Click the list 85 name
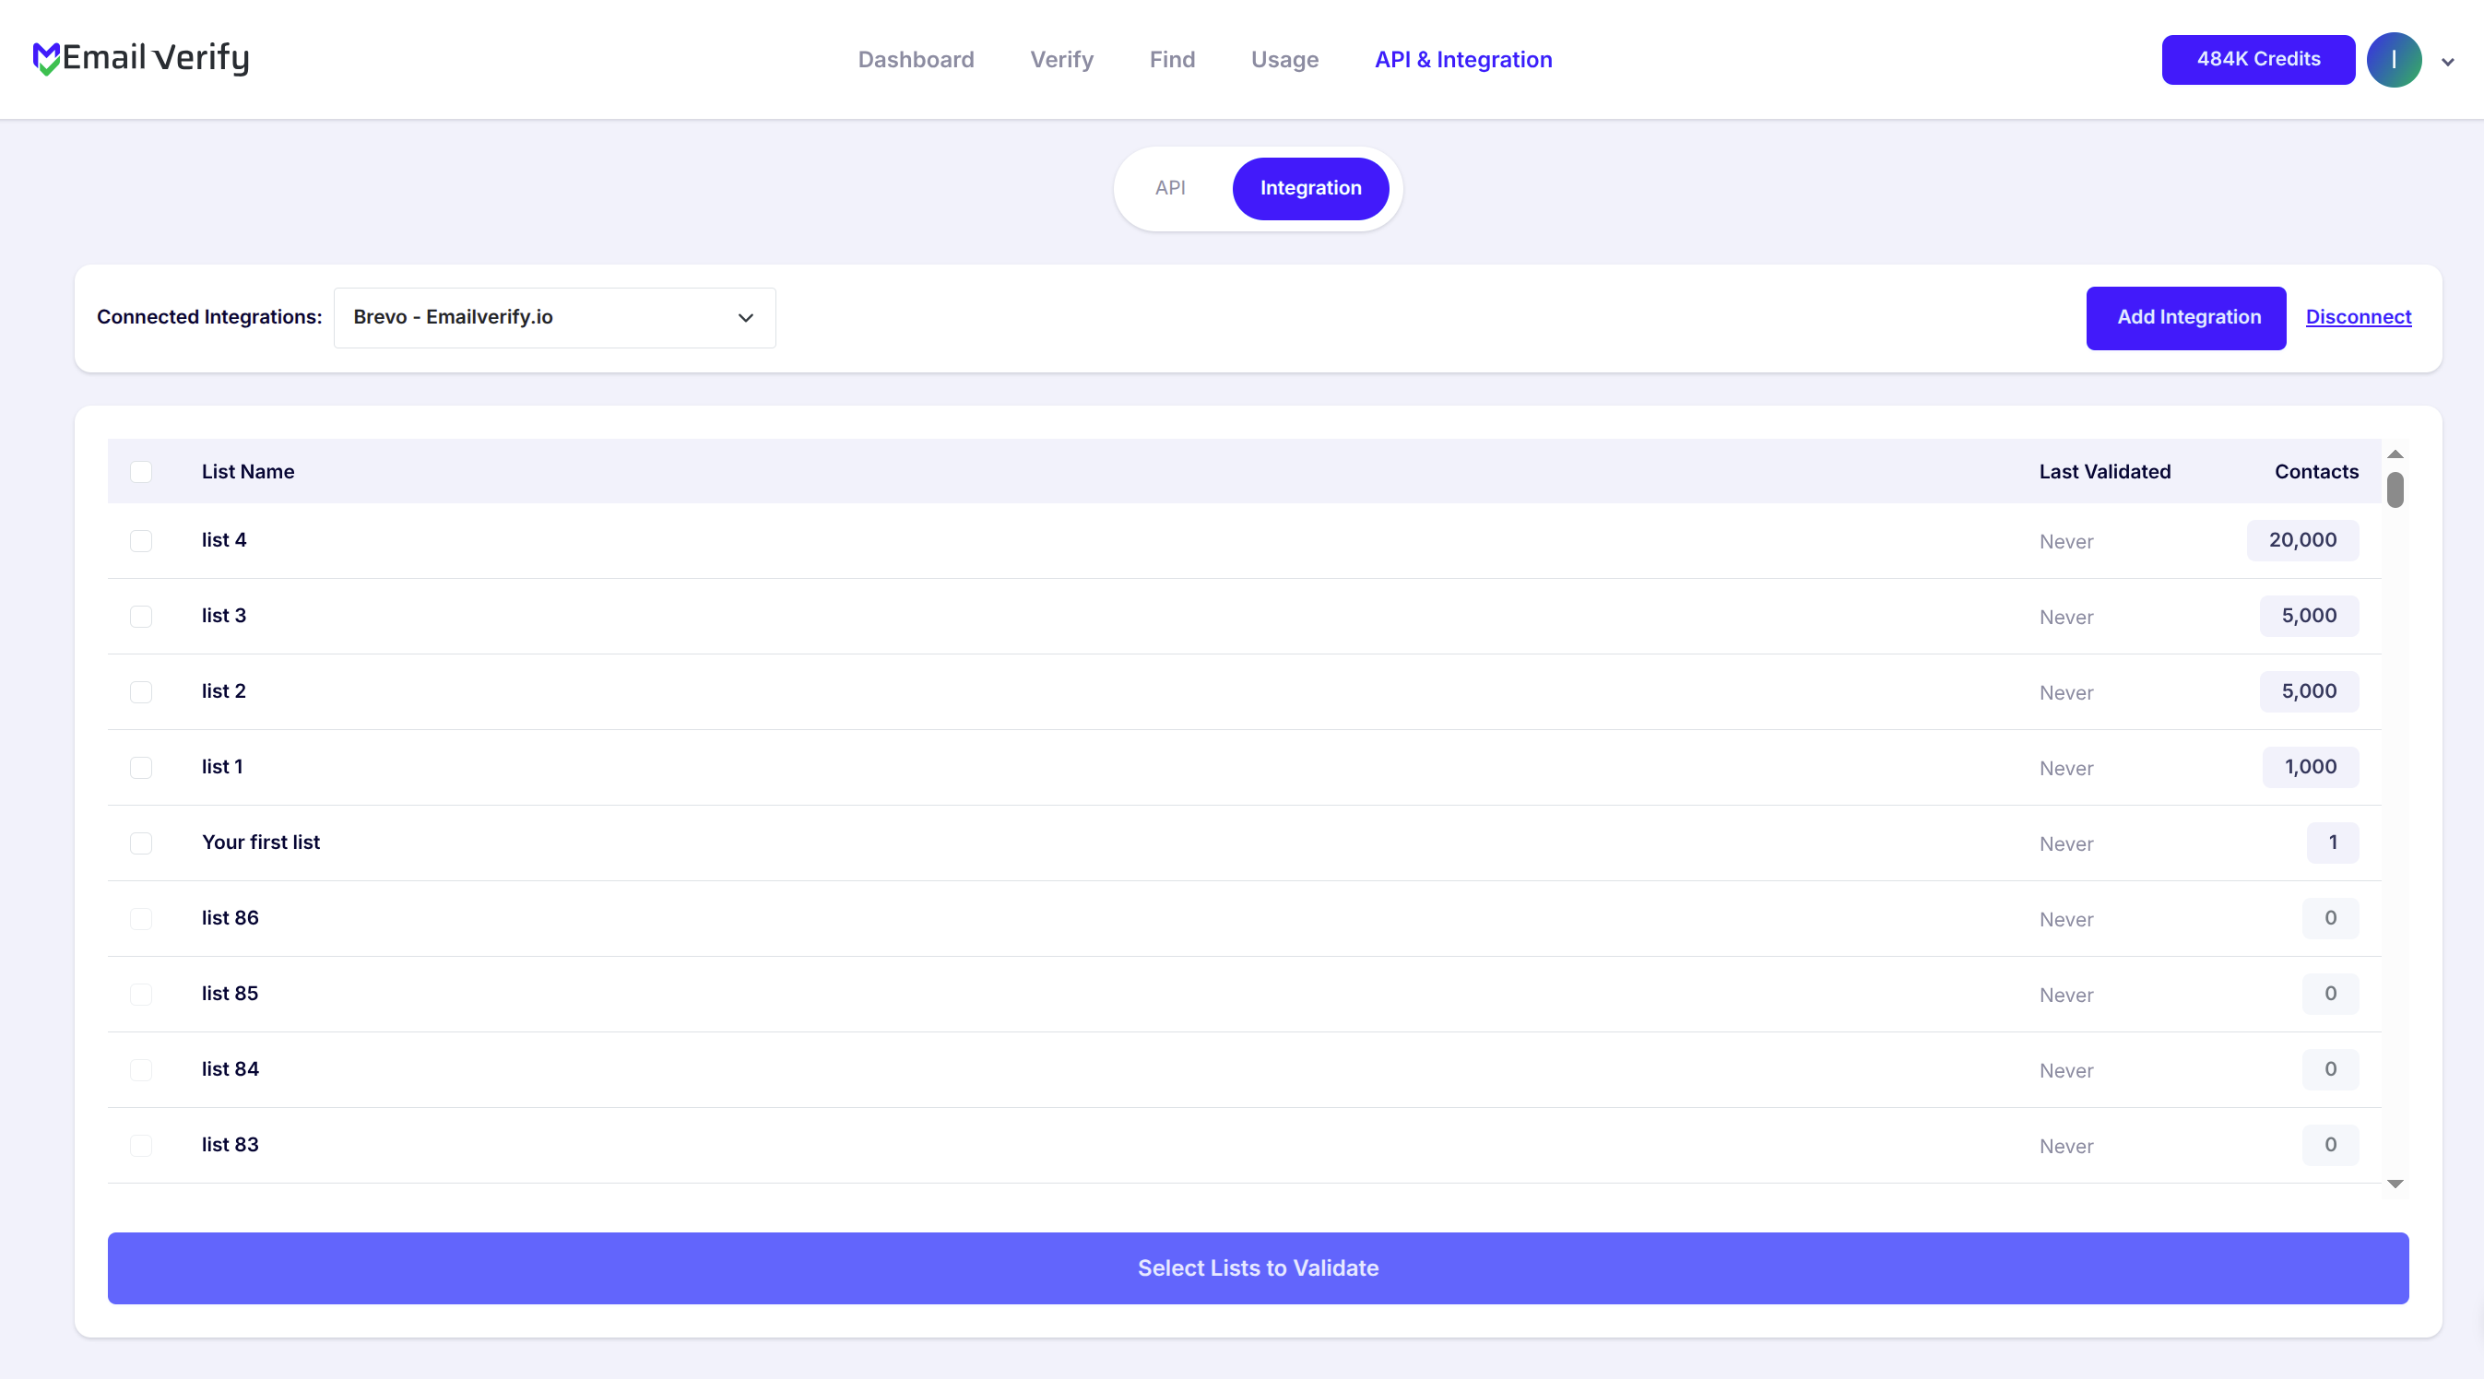Screen dimensions: 2484x1379 pyautogui.click(x=230, y=994)
